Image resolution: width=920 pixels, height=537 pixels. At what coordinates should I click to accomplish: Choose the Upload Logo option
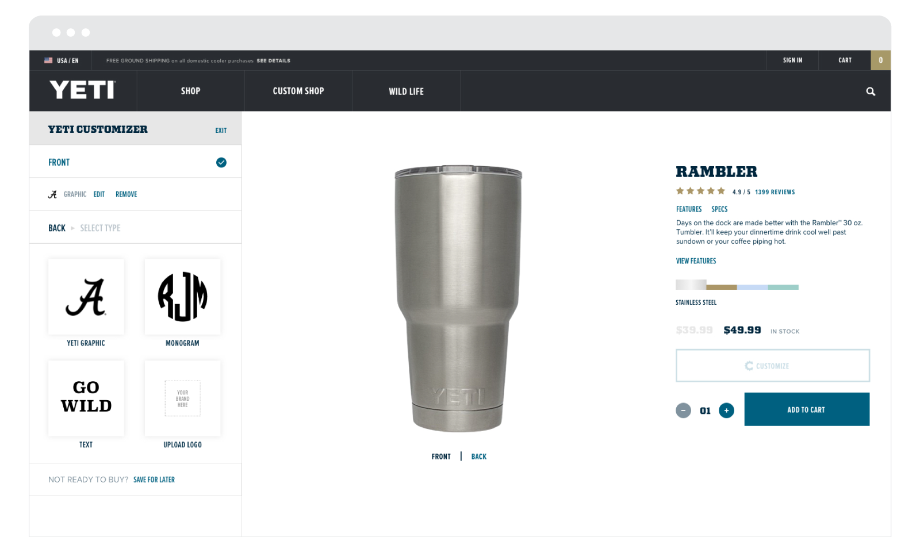[x=182, y=398]
